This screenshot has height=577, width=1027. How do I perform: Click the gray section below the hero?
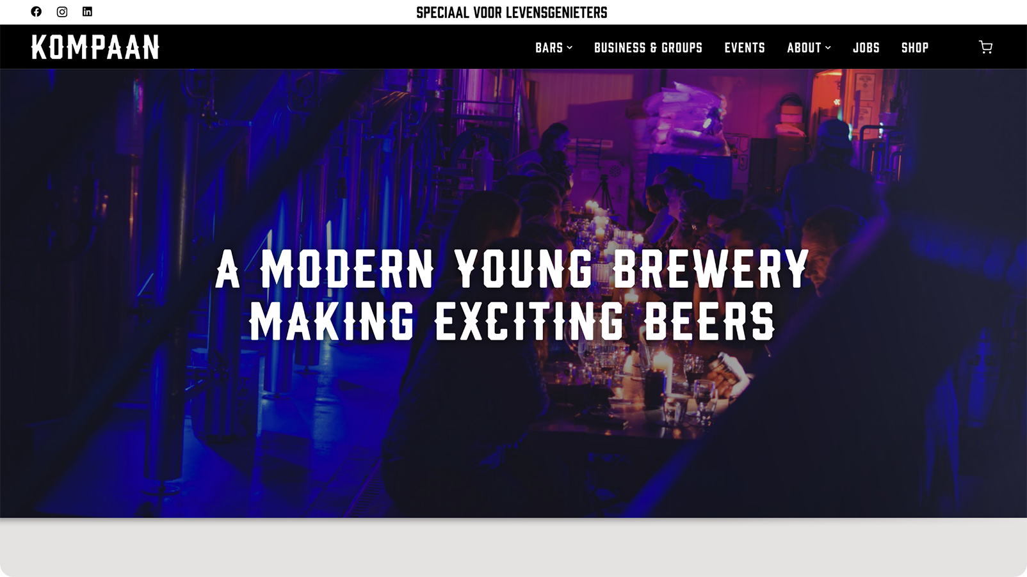point(513,547)
